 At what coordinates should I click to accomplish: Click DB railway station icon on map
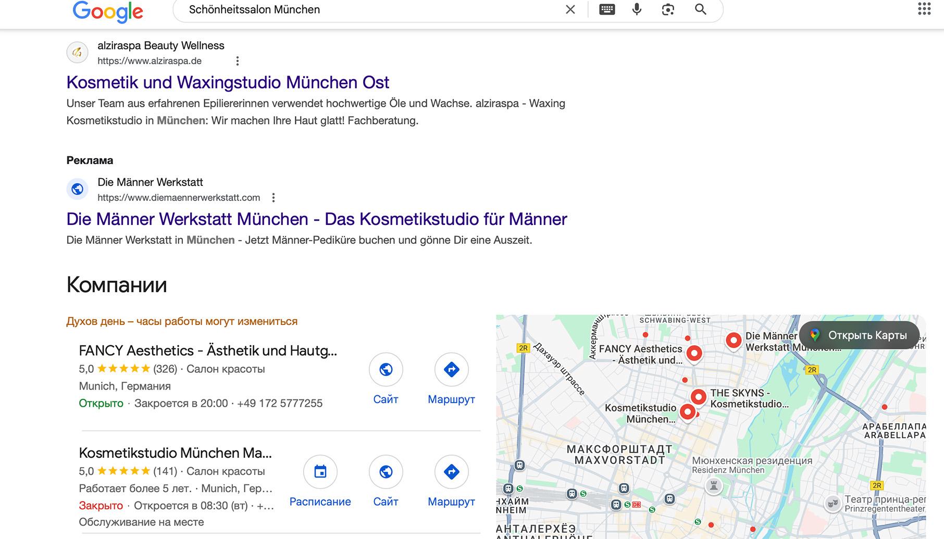pos(636,505)
